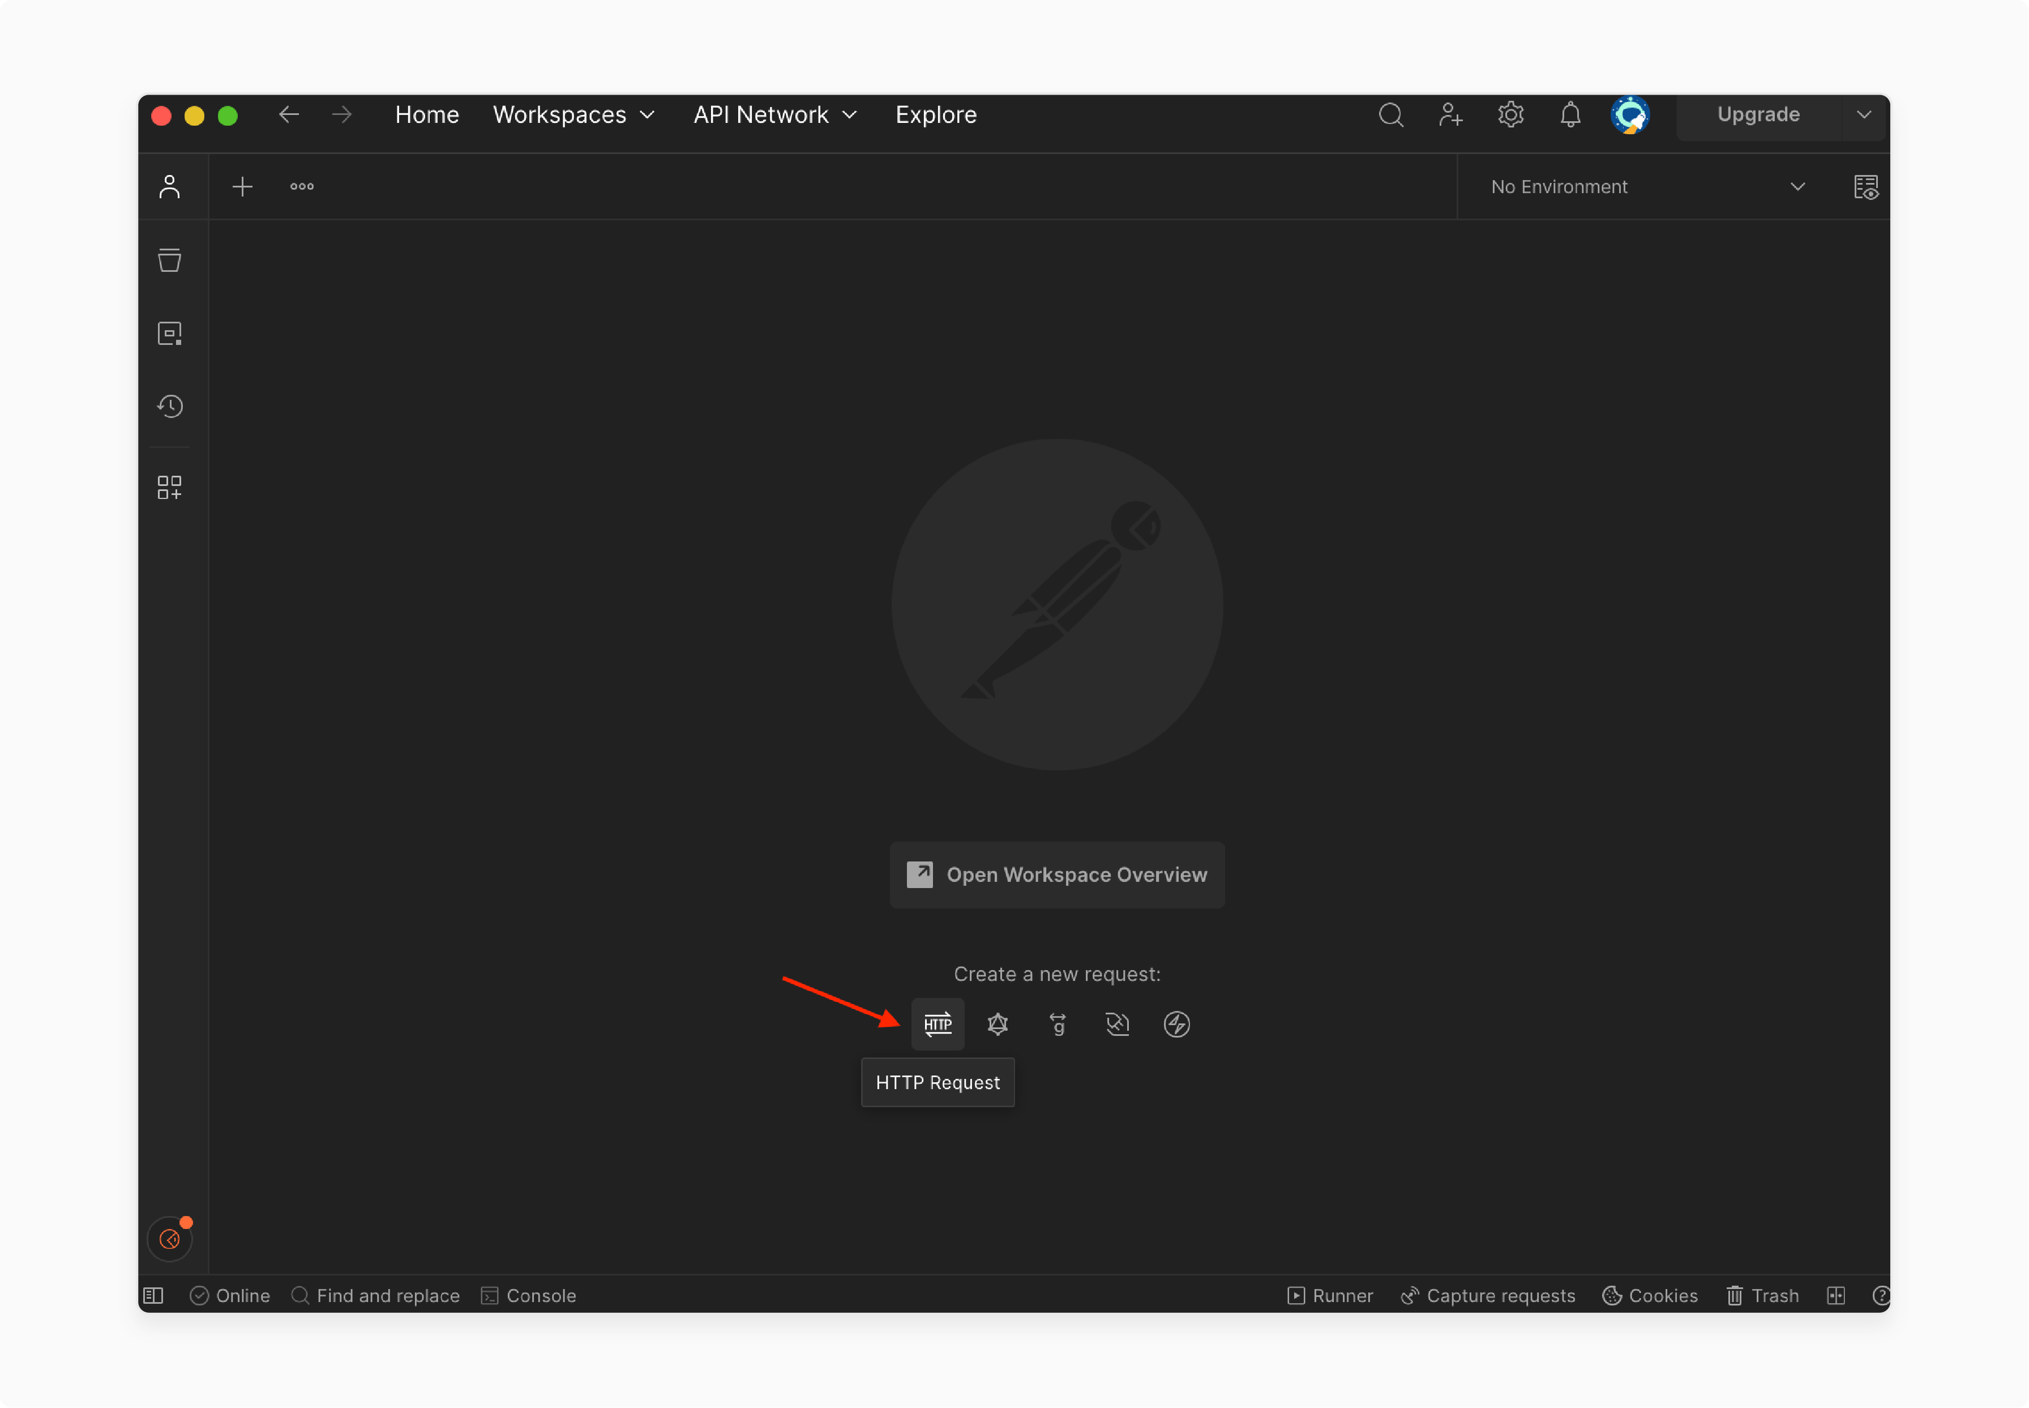
Task: Create a new GraphQL request
Action: pyautogui.click(x=998, y=1023)
